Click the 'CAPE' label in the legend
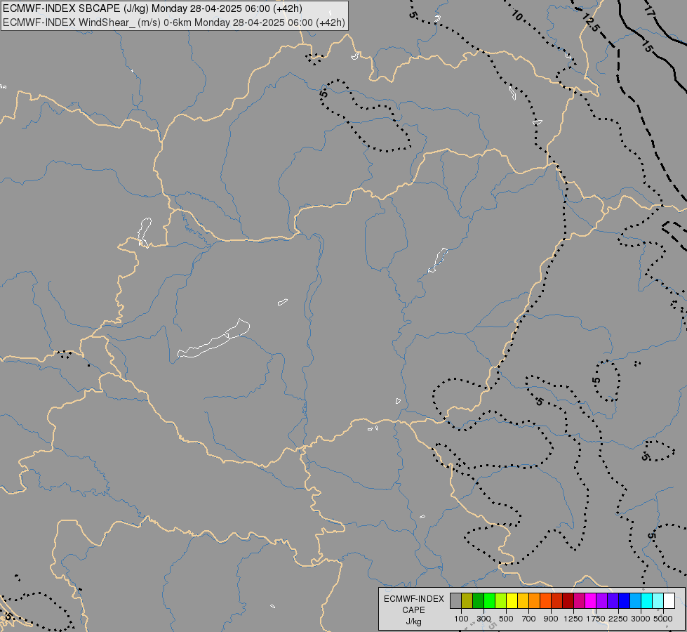Viewport: 687px width, 632px height. 413,610
